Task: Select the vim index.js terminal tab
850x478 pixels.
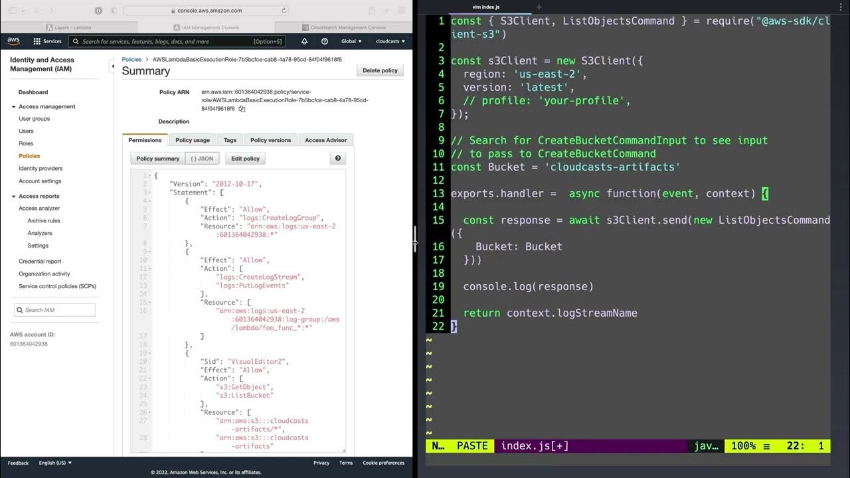Action: [486, 7]
